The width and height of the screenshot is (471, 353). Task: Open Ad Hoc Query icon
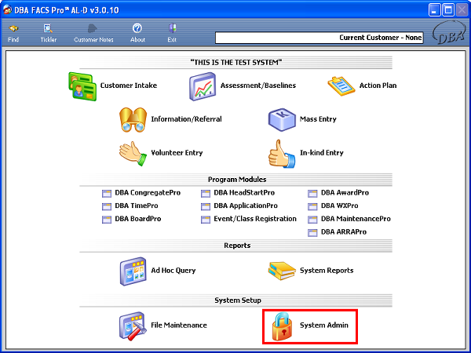click(133, 271)
